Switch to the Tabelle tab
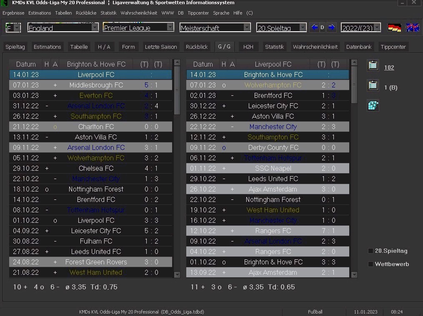The width and height of the screenshot is (423, 316). pos(79,47)
